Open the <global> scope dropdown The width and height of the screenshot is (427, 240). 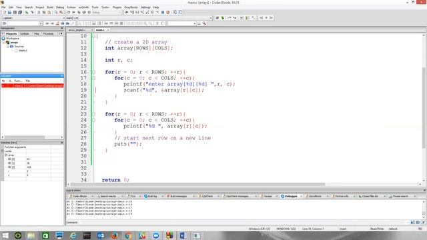pyautogui.click(x=64, y=18)
